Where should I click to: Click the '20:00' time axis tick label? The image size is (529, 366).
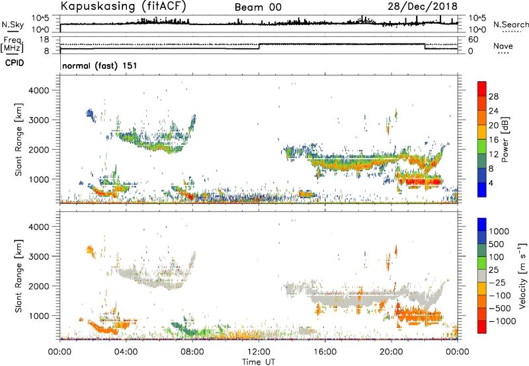coord(391,352)
